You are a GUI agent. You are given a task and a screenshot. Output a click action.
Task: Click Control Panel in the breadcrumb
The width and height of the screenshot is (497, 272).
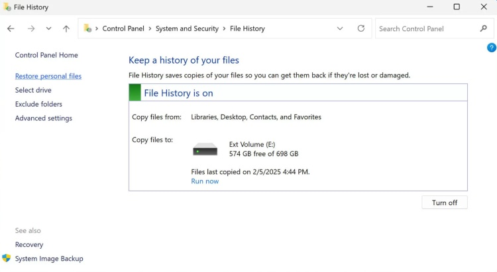123,28
